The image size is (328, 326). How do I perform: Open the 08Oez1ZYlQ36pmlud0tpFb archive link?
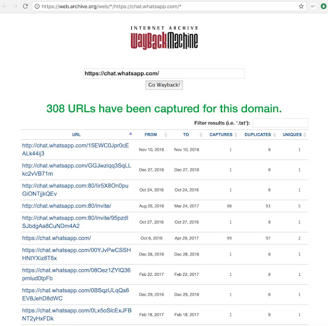tap(76, 274)
